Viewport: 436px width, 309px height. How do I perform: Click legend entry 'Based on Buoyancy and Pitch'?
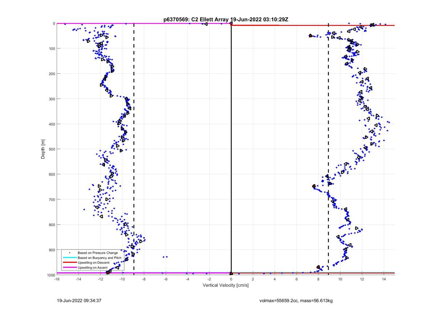point(99,257)
